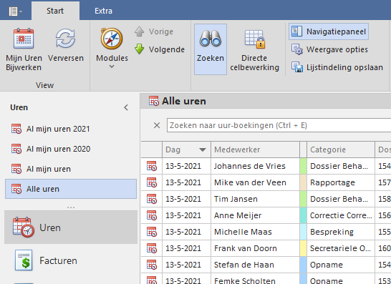Select Michelle Maas cell

256,232
